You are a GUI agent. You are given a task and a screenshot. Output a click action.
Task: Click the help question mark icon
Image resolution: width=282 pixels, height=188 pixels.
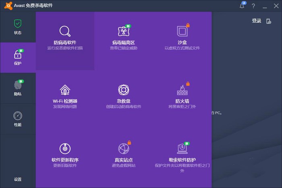point(253,6)
